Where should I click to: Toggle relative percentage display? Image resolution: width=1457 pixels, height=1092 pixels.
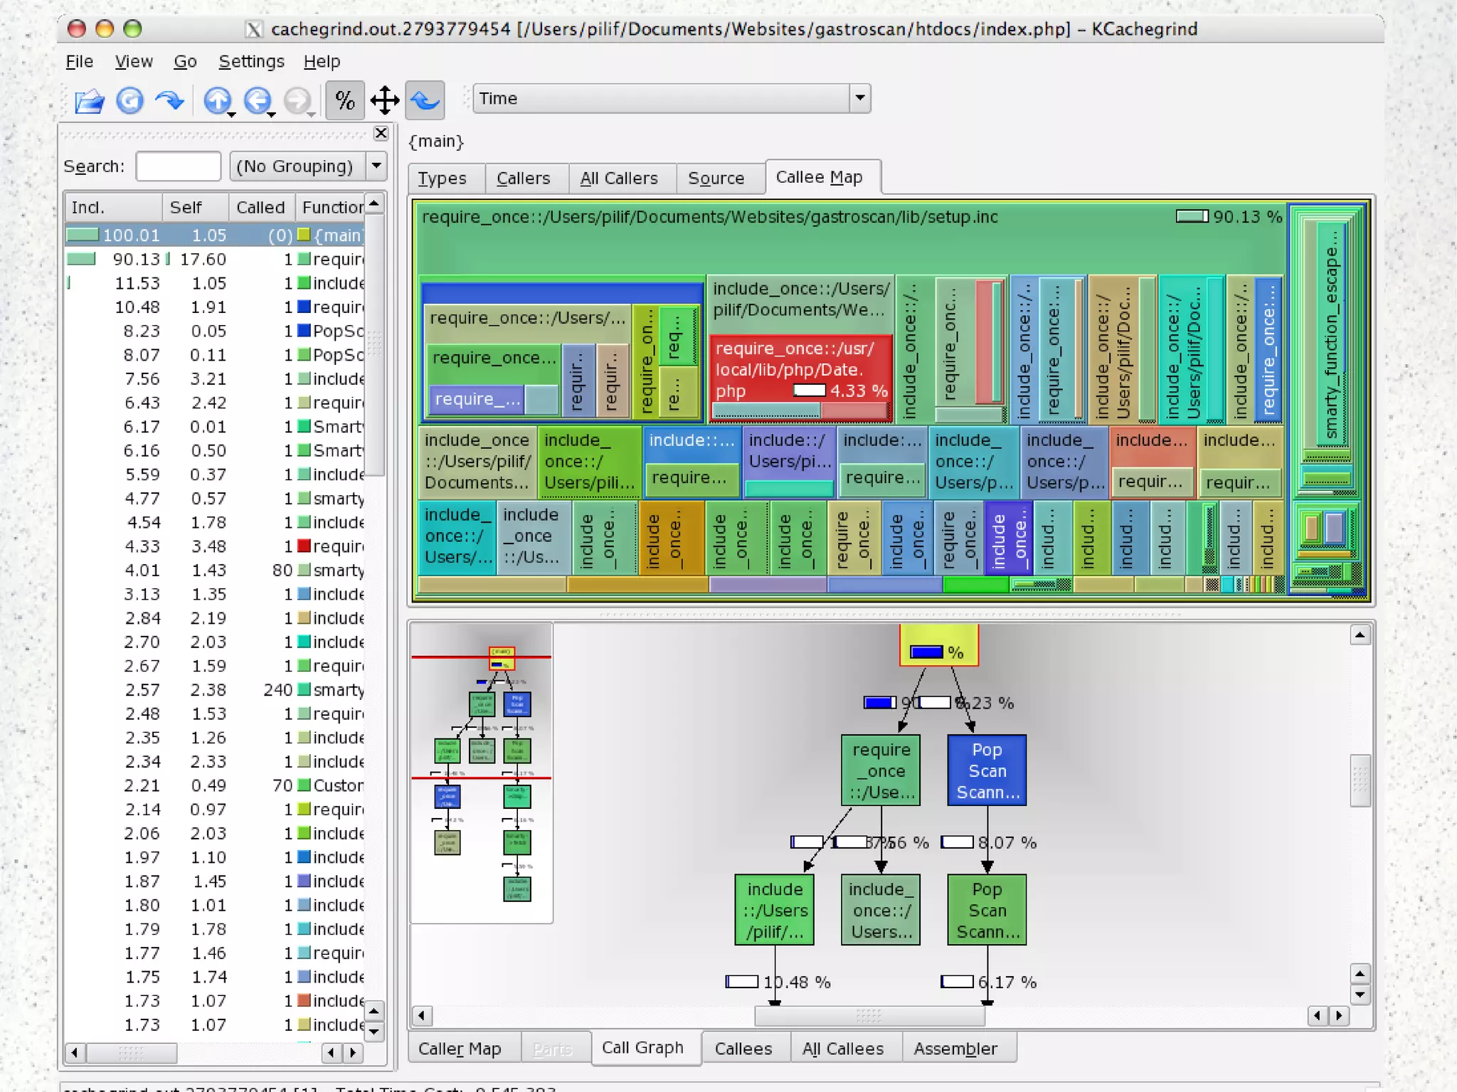click(x=345, y=100)
